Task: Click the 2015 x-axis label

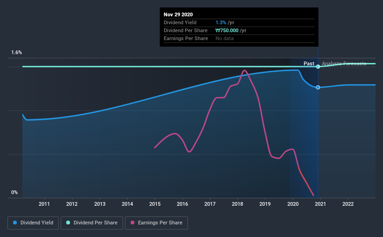Action: click(x=155, y=204)
